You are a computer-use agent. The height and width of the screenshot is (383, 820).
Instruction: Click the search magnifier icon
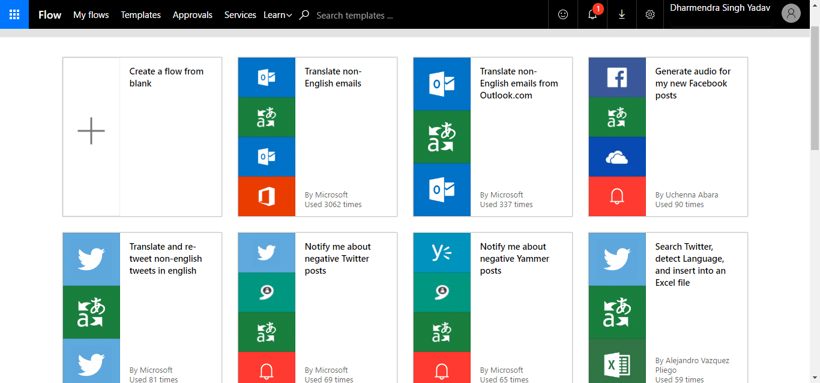[304, 15]
